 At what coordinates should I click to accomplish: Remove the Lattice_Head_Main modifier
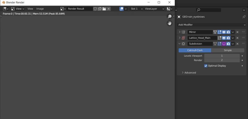coord(237,38)
